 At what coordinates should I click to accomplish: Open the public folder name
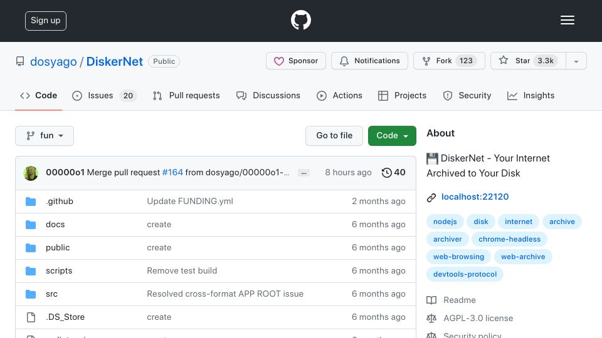point(58,248)
